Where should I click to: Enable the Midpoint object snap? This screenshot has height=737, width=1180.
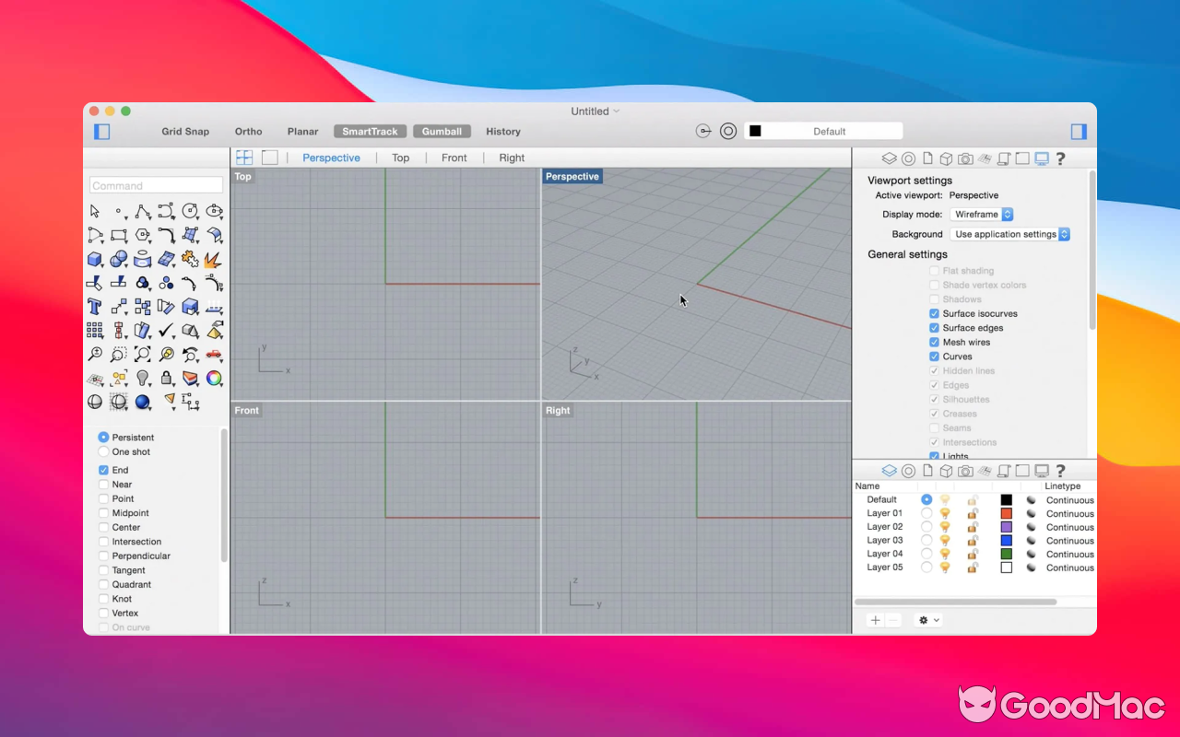(x=103, y=513)
